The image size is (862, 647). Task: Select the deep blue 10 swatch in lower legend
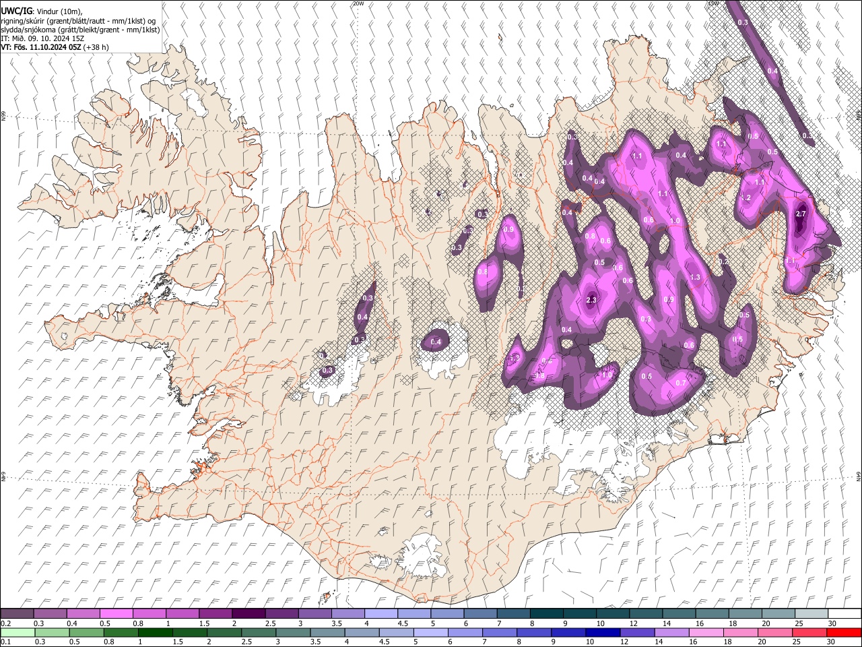pos(603,633)
